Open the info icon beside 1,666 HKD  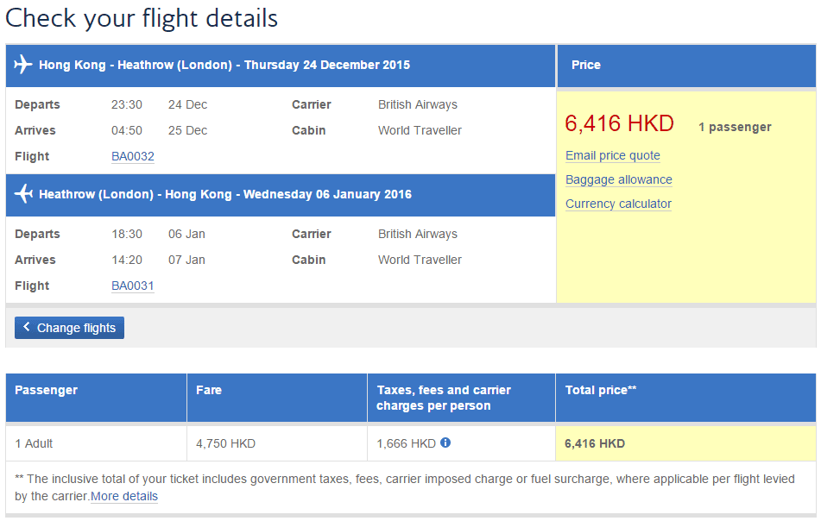point(445,443)
